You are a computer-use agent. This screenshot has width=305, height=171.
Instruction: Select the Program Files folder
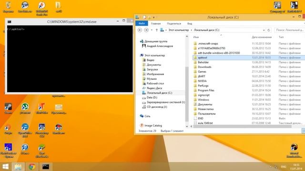248,90
